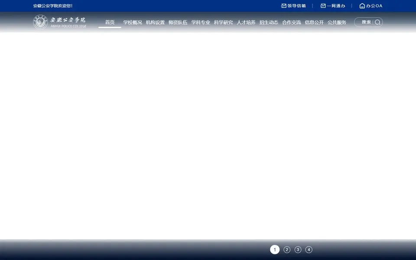Viewport: 416px width, 260px height.
Task: Open the 公共服务 menu
Action: tap(337, 22)
